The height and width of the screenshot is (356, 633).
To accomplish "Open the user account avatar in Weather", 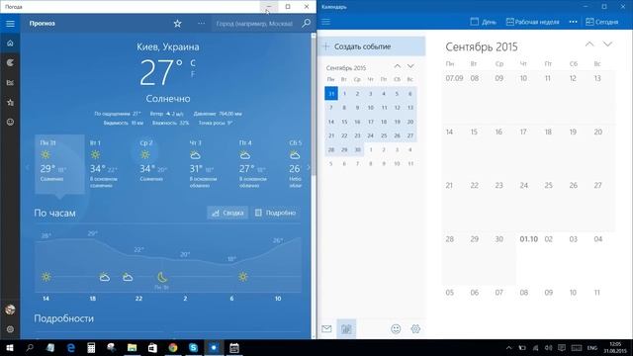I will [x=10, y=310].
